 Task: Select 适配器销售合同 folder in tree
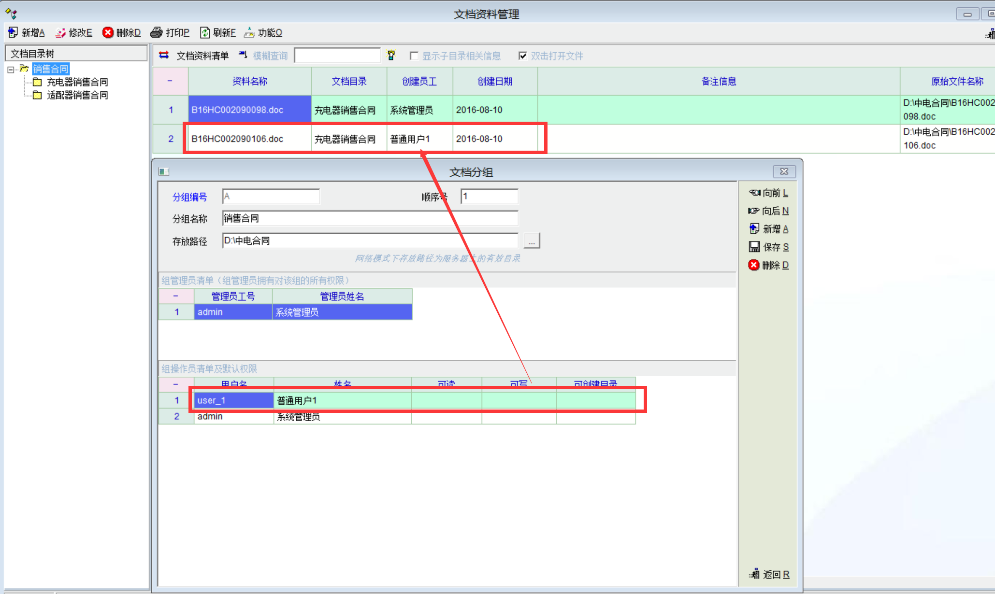coord(77,95)
